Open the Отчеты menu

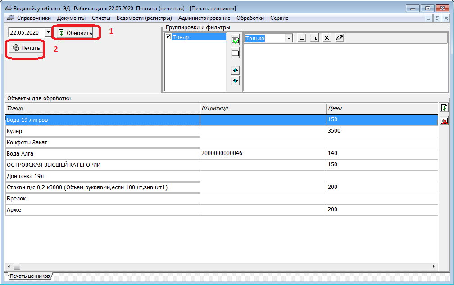click(101, 18)
